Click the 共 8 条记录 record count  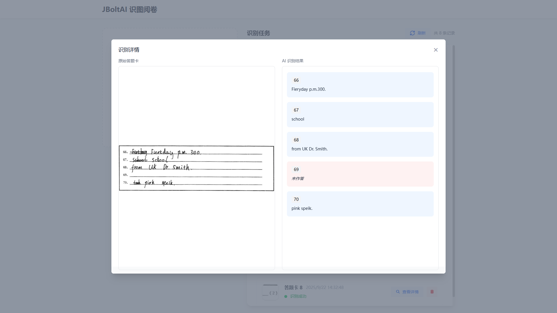point(444,33)
